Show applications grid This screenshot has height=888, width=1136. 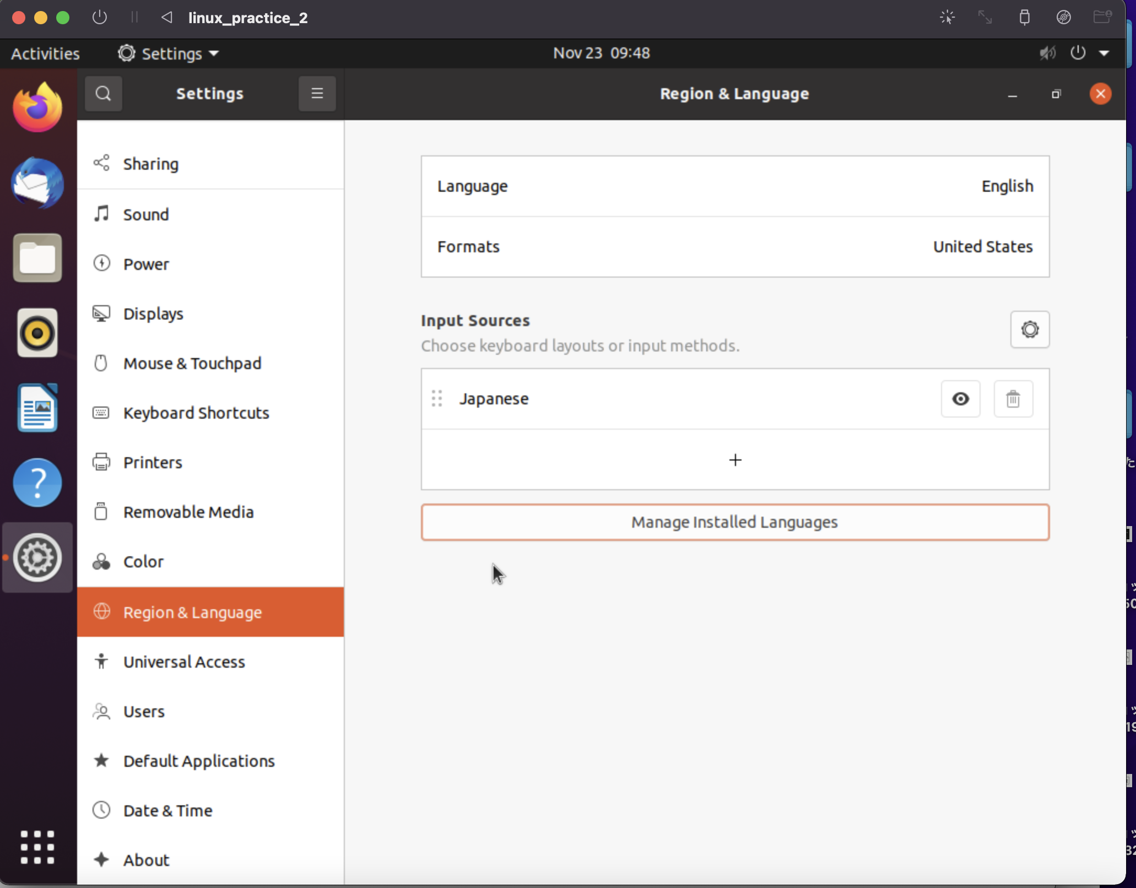37,847
